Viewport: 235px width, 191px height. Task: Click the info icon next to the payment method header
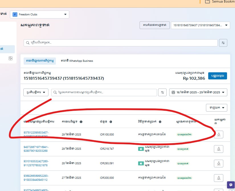(160, 122)
